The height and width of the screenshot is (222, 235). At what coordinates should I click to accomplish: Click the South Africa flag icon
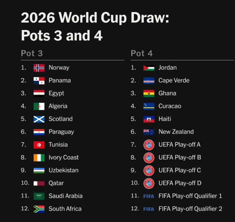pyautogui.click(x=39, y=209)
